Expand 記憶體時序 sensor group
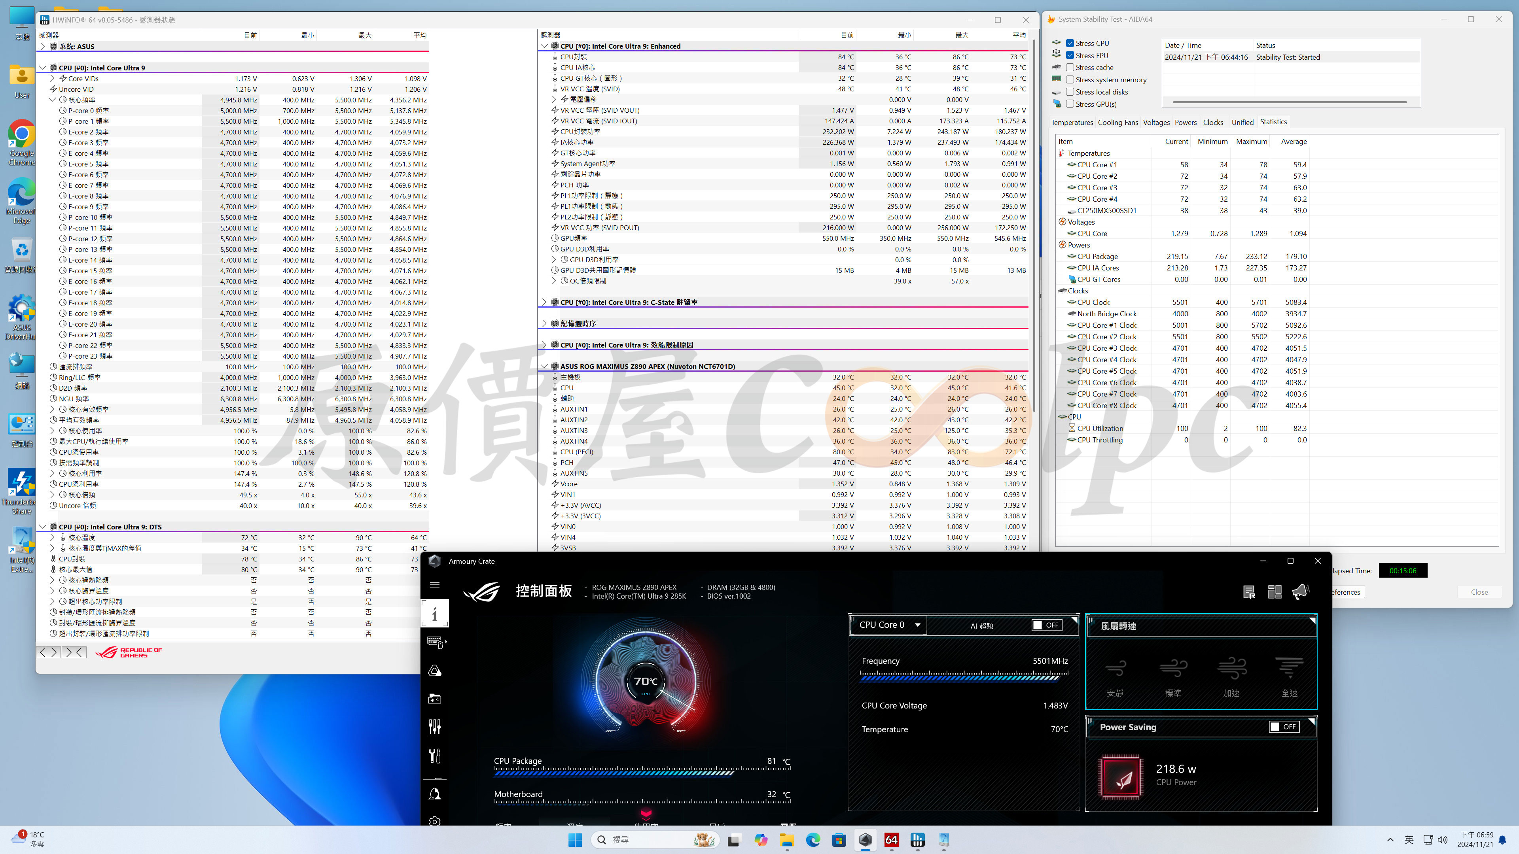1519x854 pixels. tap(544, 323)
